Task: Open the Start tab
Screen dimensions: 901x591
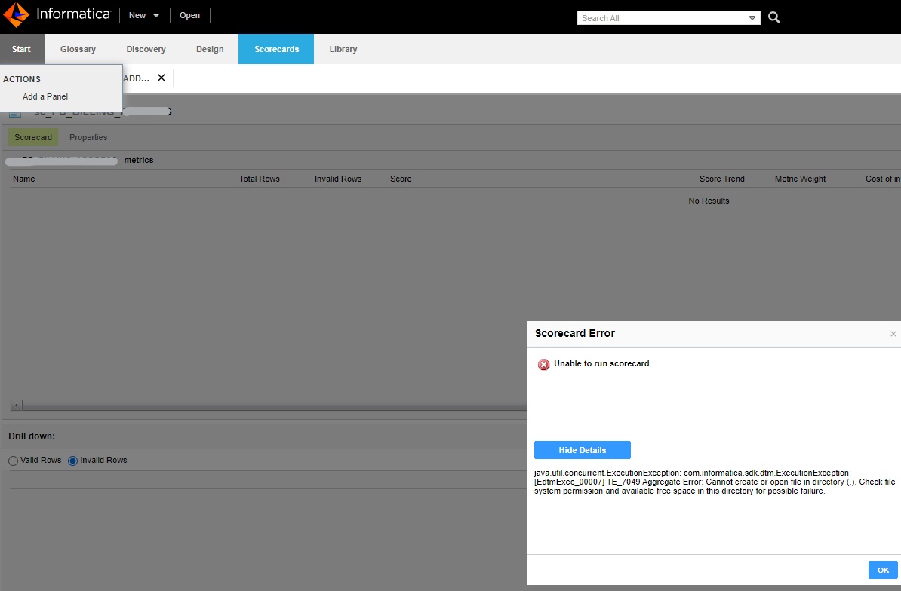Action: 21,49
